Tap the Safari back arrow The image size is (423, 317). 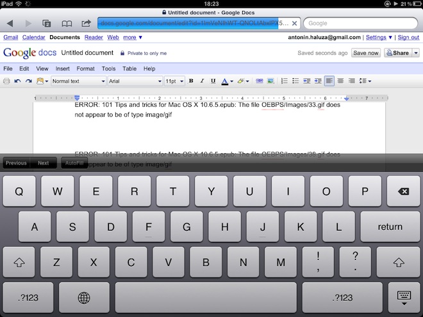(x=10, y=24)
